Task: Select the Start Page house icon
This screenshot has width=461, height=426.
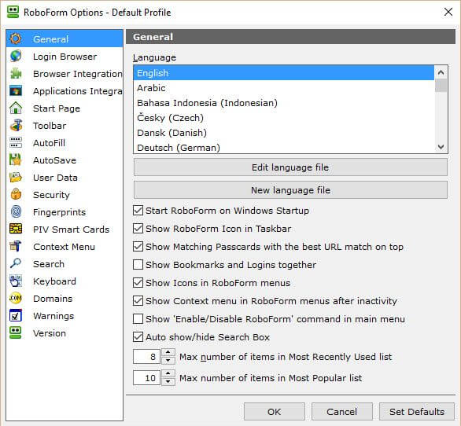Action: [x=16, y=108]
